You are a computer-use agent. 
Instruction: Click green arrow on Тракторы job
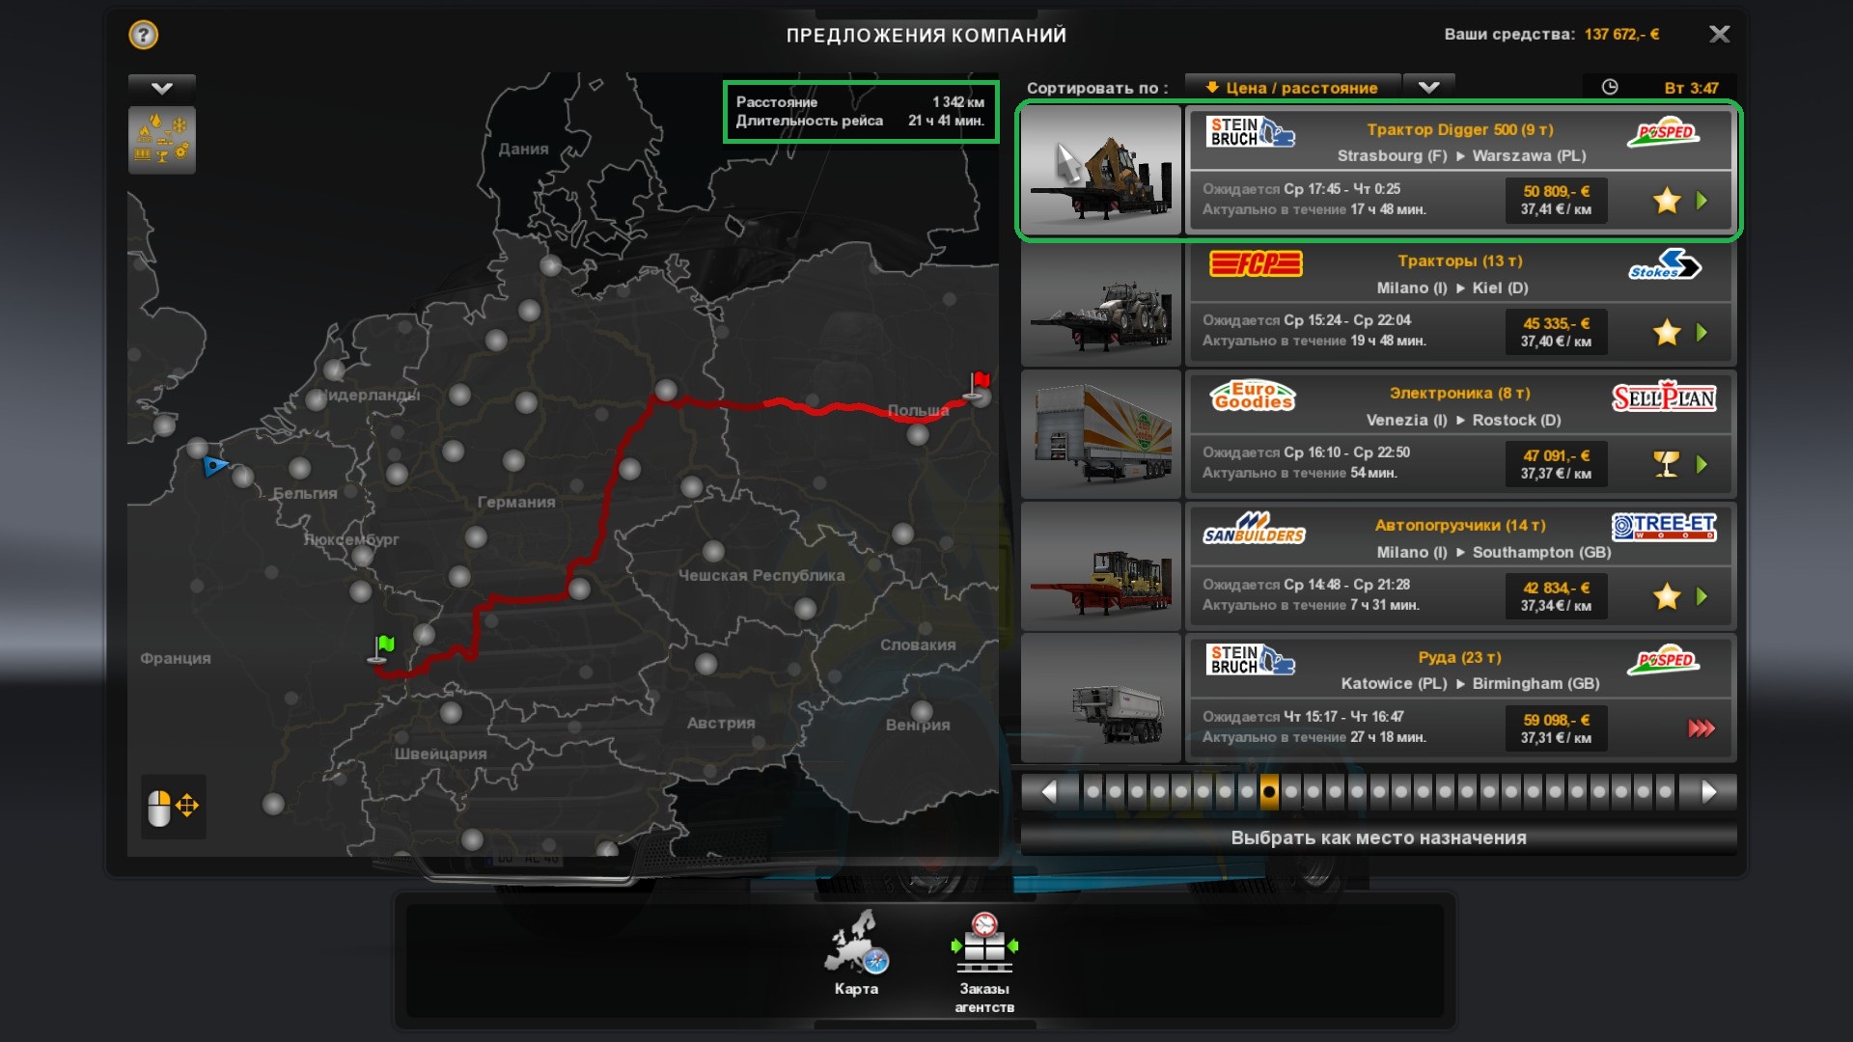tap(1701, 333)
